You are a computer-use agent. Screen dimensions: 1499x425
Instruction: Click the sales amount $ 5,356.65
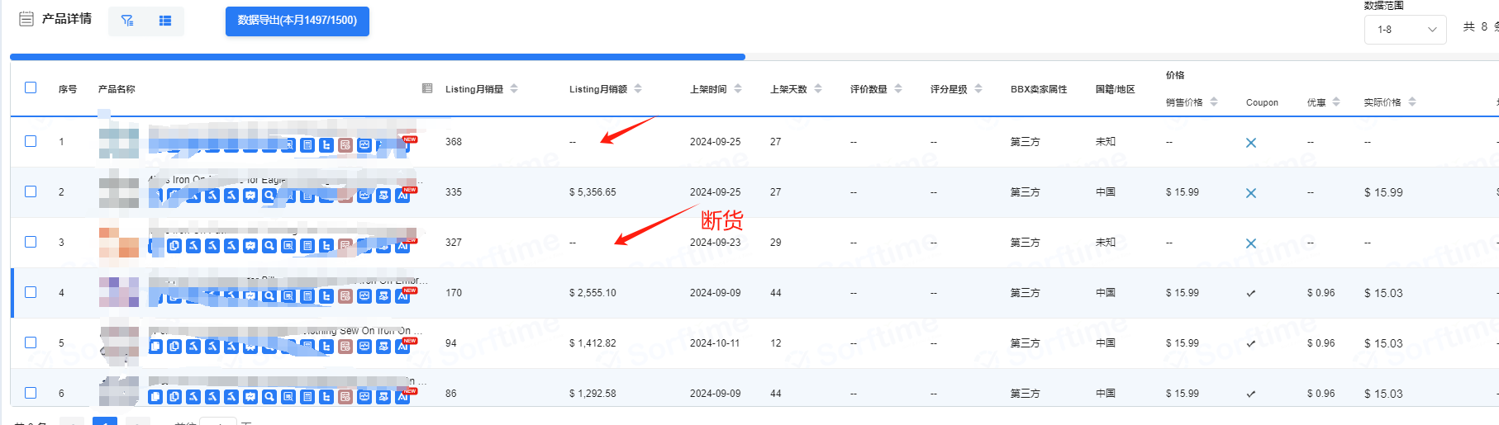[592, 192]
